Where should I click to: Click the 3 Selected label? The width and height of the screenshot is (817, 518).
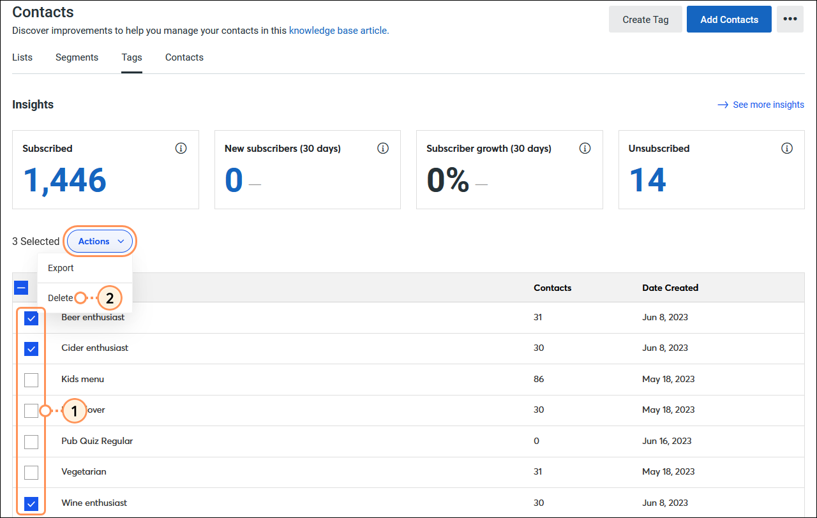(36, 241)
